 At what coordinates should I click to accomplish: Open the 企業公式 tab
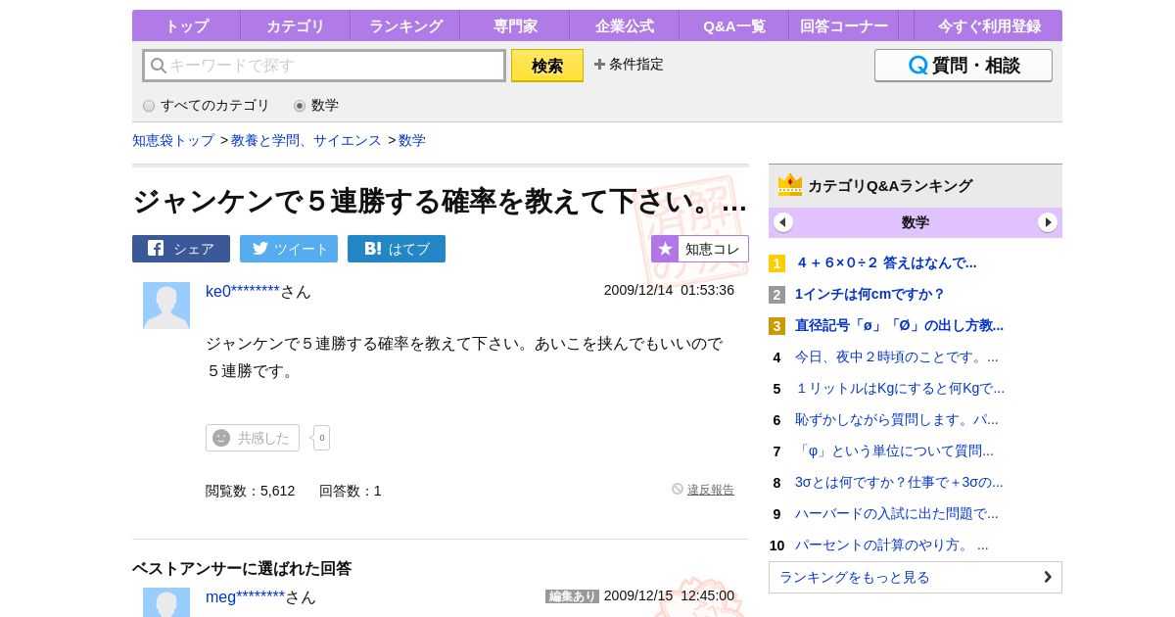click(x=625, y=25)
